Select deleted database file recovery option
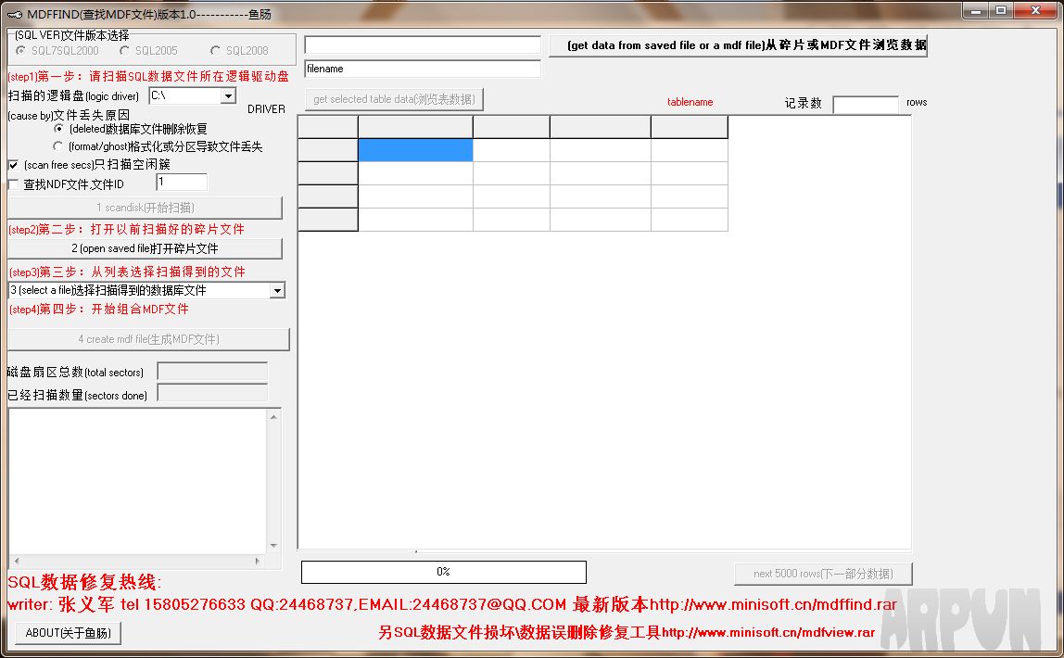This screenshot has height=658, width=1064. [57, 129]
